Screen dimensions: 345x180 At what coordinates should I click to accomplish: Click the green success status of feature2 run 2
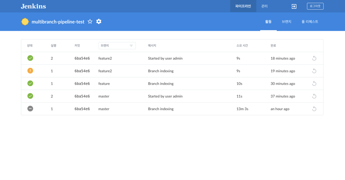coord(30,58)
